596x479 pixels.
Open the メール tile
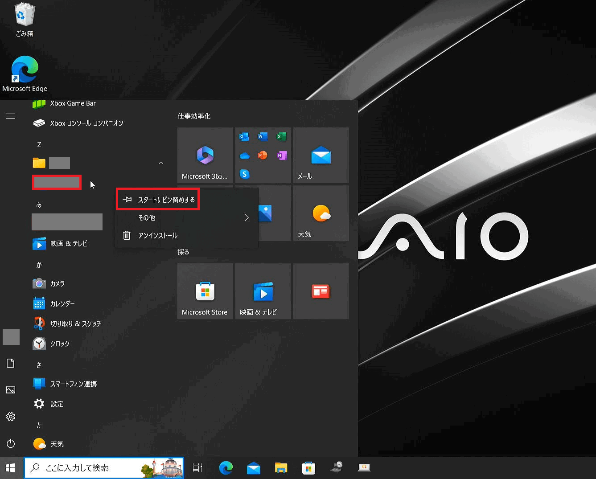(x=321, y=155)
